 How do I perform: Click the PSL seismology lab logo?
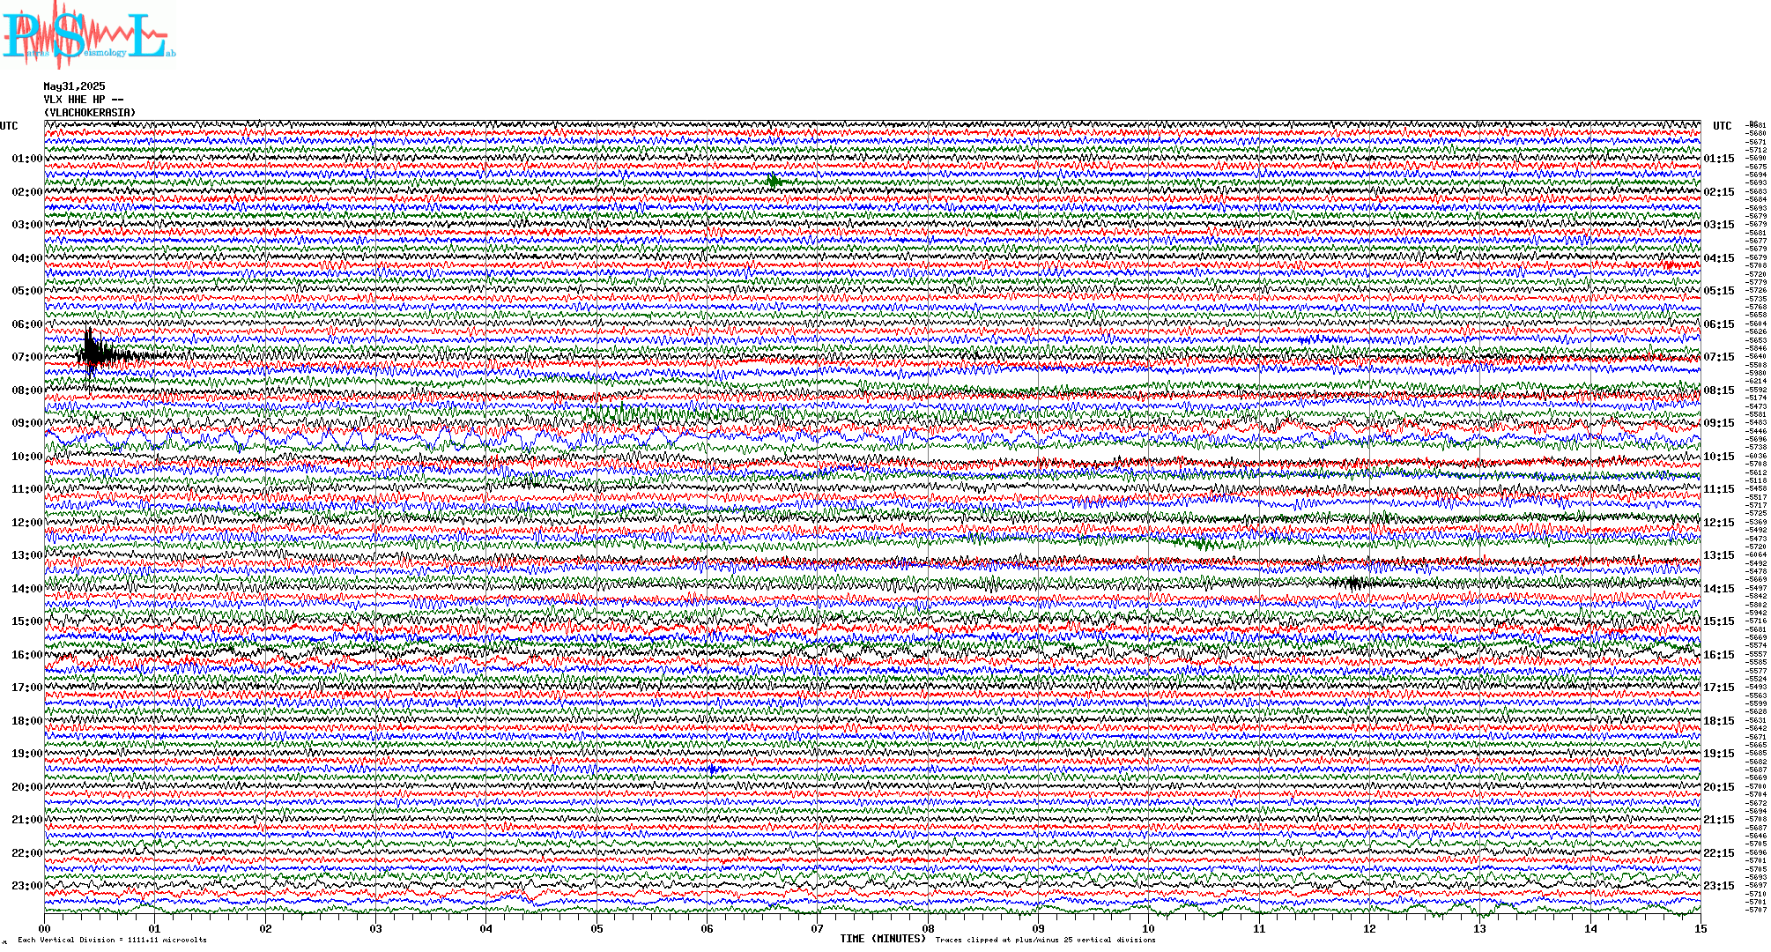tap(89, 34)
